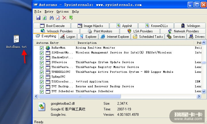This screenshot has height=124, width=207.
Task: Uncheck the ShadowSyst entry checkbox
Action: [x=42, y=58]
